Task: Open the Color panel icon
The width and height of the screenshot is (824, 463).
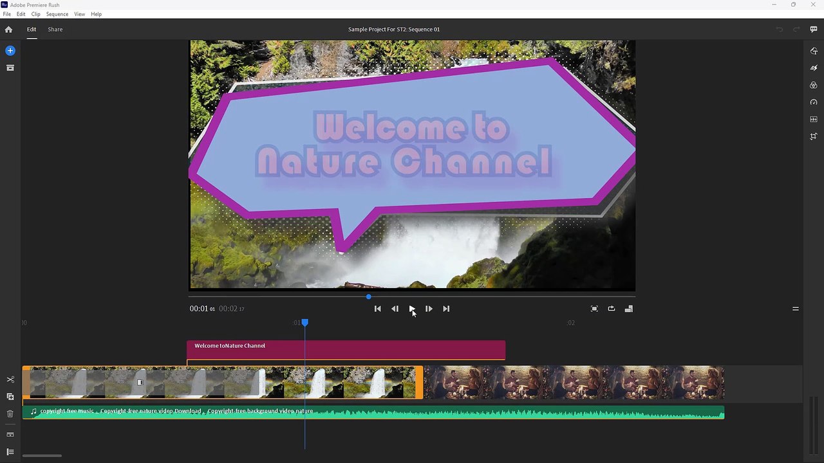Action: pos(814,85)
